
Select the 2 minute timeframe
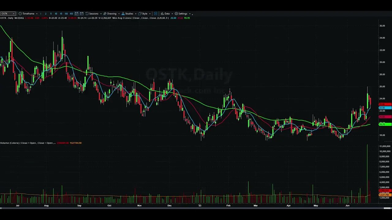[x=46, y=14]
